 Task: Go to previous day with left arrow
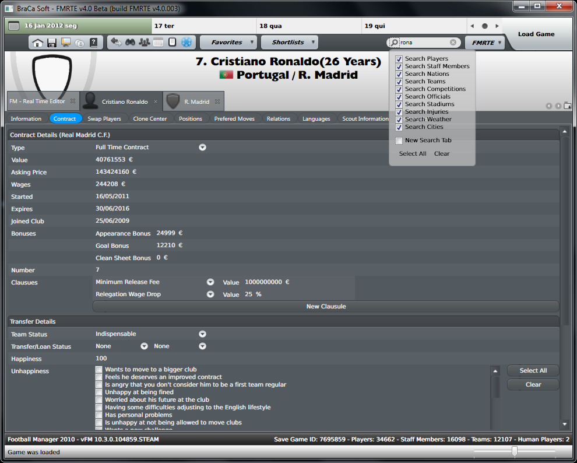pyautogui.click(x=472, y=26)
